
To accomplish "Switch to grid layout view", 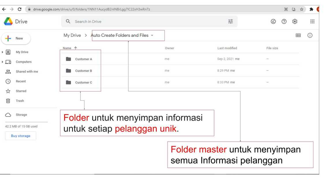I will [x=298, y=35].
